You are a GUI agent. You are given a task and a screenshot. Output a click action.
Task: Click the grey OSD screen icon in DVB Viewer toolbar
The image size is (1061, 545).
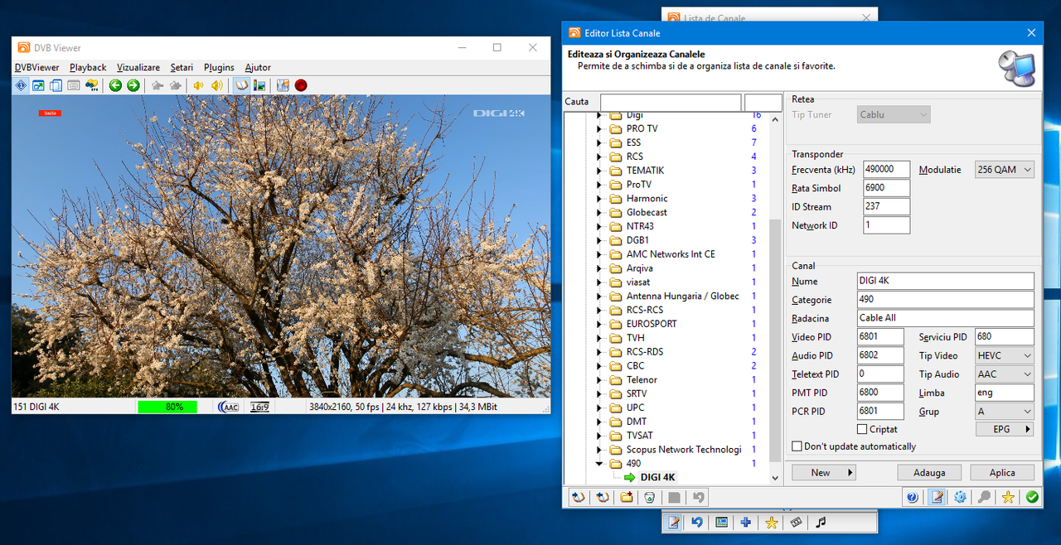click(x=74, y=85)
